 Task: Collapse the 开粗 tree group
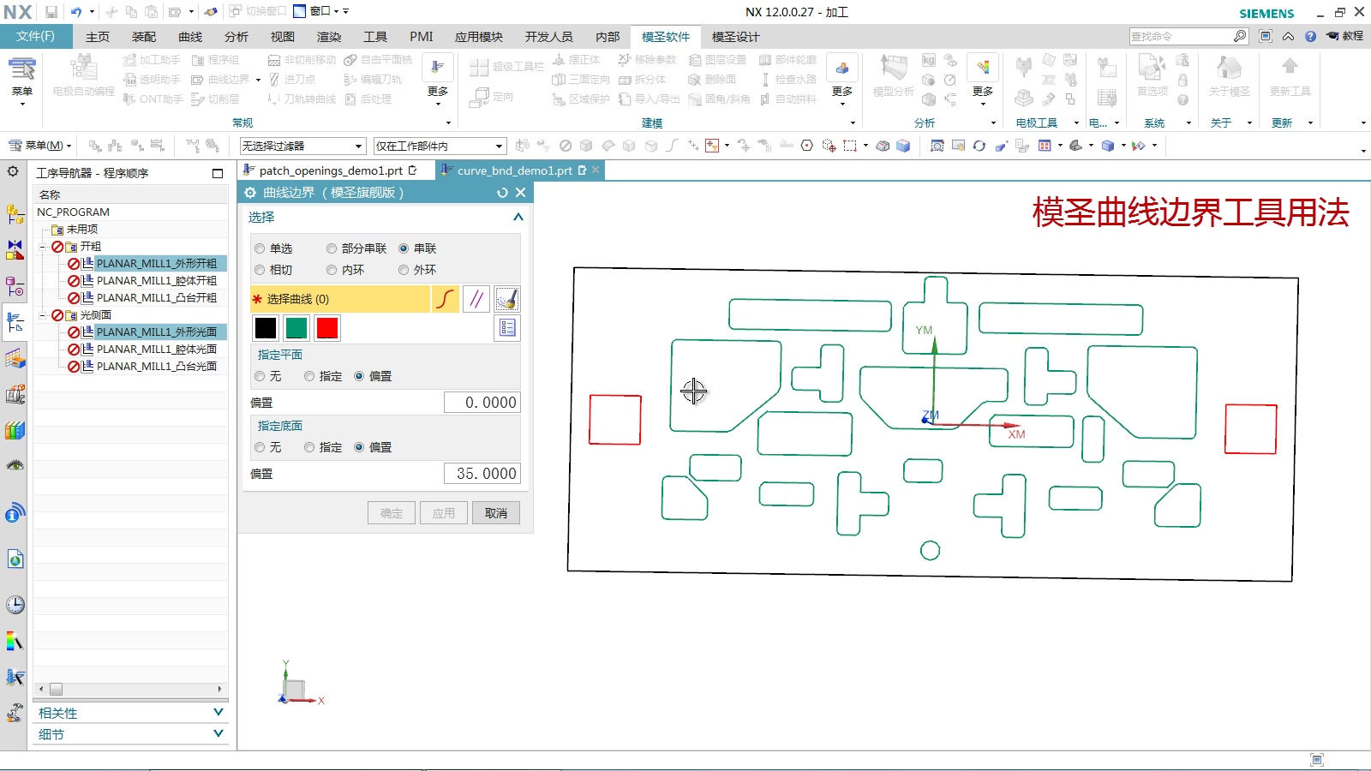[42, 246]
